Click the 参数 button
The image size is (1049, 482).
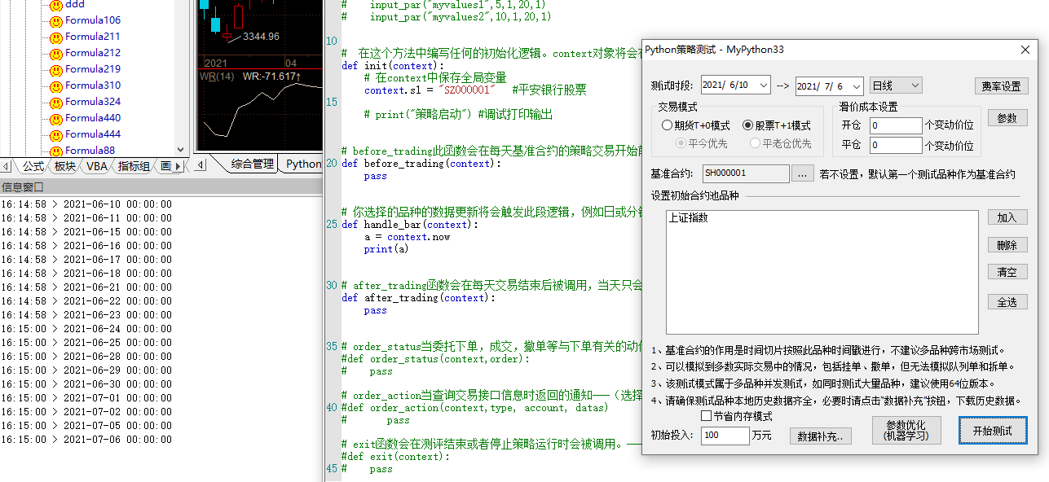[x=1007, y=118]
